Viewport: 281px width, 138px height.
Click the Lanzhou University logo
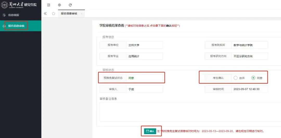(x=4, y=5)
